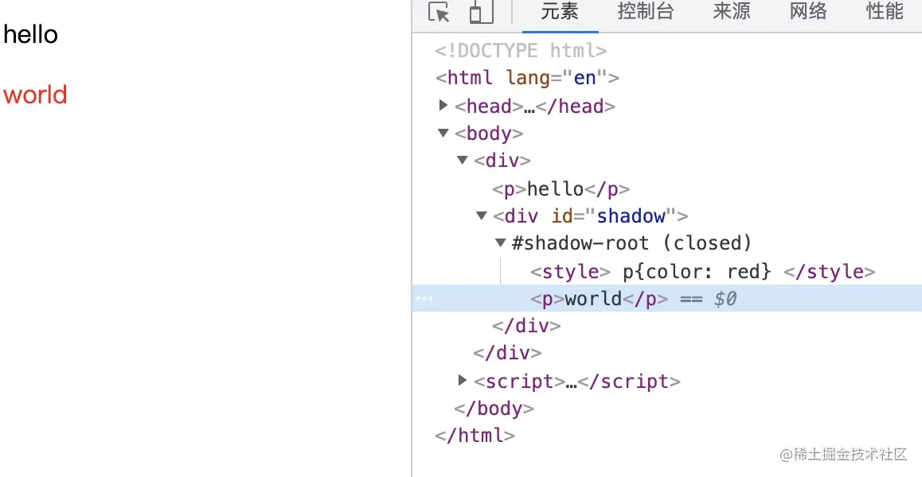Click the "hello" text on the rendered page
Viewport: 922px width, 477px height.
(x=30, y=33)
